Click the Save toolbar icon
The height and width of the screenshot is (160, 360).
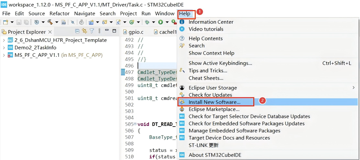[x=19, y=22]
